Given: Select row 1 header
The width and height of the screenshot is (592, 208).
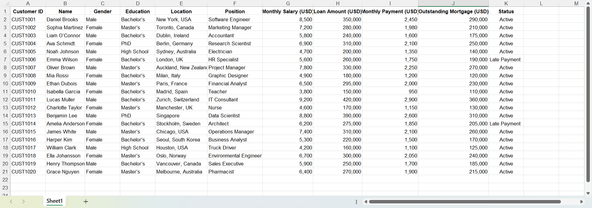Looking at the screenshot, I should (x=5, y=11).
